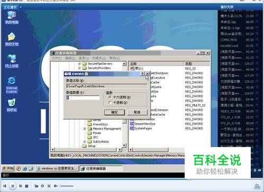264x192 pixels.
Task: Click tree pane scroll-down arrow
Action: pos(124,145)
